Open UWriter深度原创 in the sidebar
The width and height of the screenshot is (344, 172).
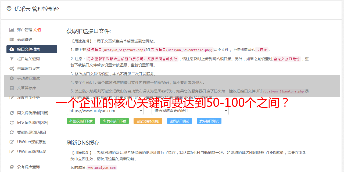point(32,142)
